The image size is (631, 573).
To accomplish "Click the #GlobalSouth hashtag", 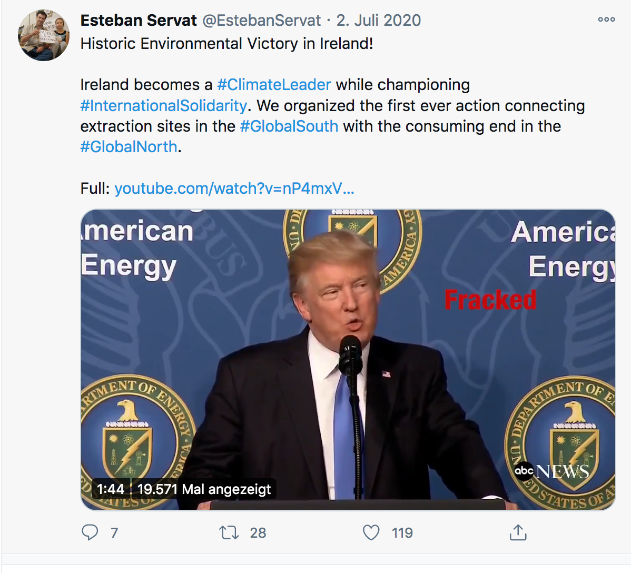I will click(x=289, y=126).
